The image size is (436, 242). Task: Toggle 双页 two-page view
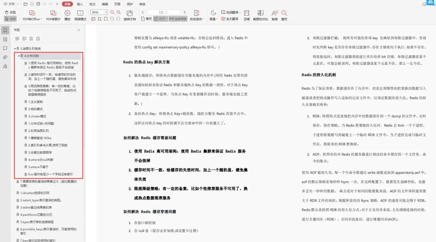(160, 19)
